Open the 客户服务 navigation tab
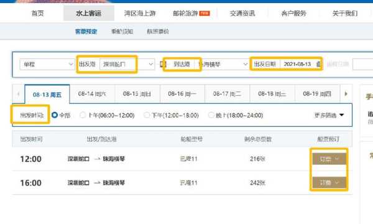This screenshot has width=373, height=224. coord(293,13)
